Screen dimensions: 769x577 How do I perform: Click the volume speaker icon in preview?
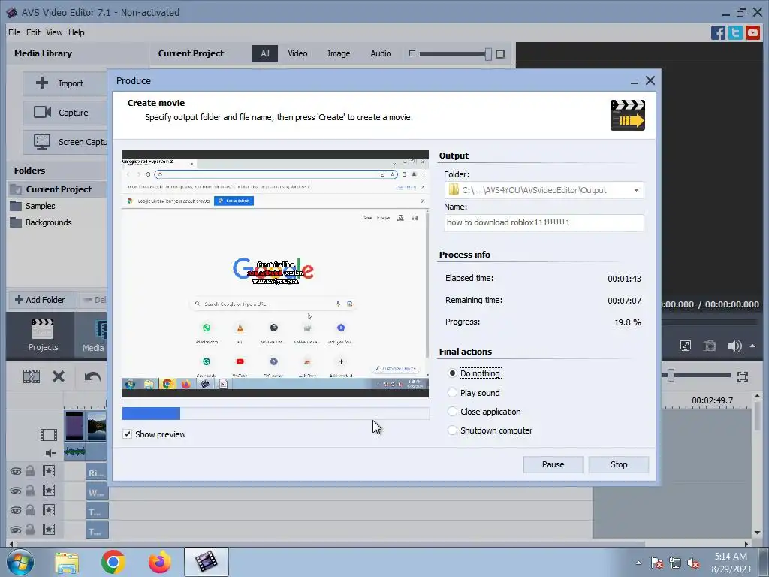(734, 346)
